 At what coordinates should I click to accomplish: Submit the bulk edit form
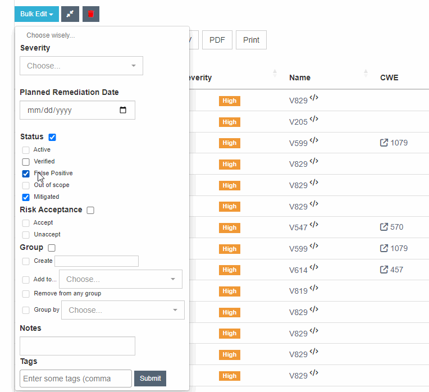tap(150, 379)
